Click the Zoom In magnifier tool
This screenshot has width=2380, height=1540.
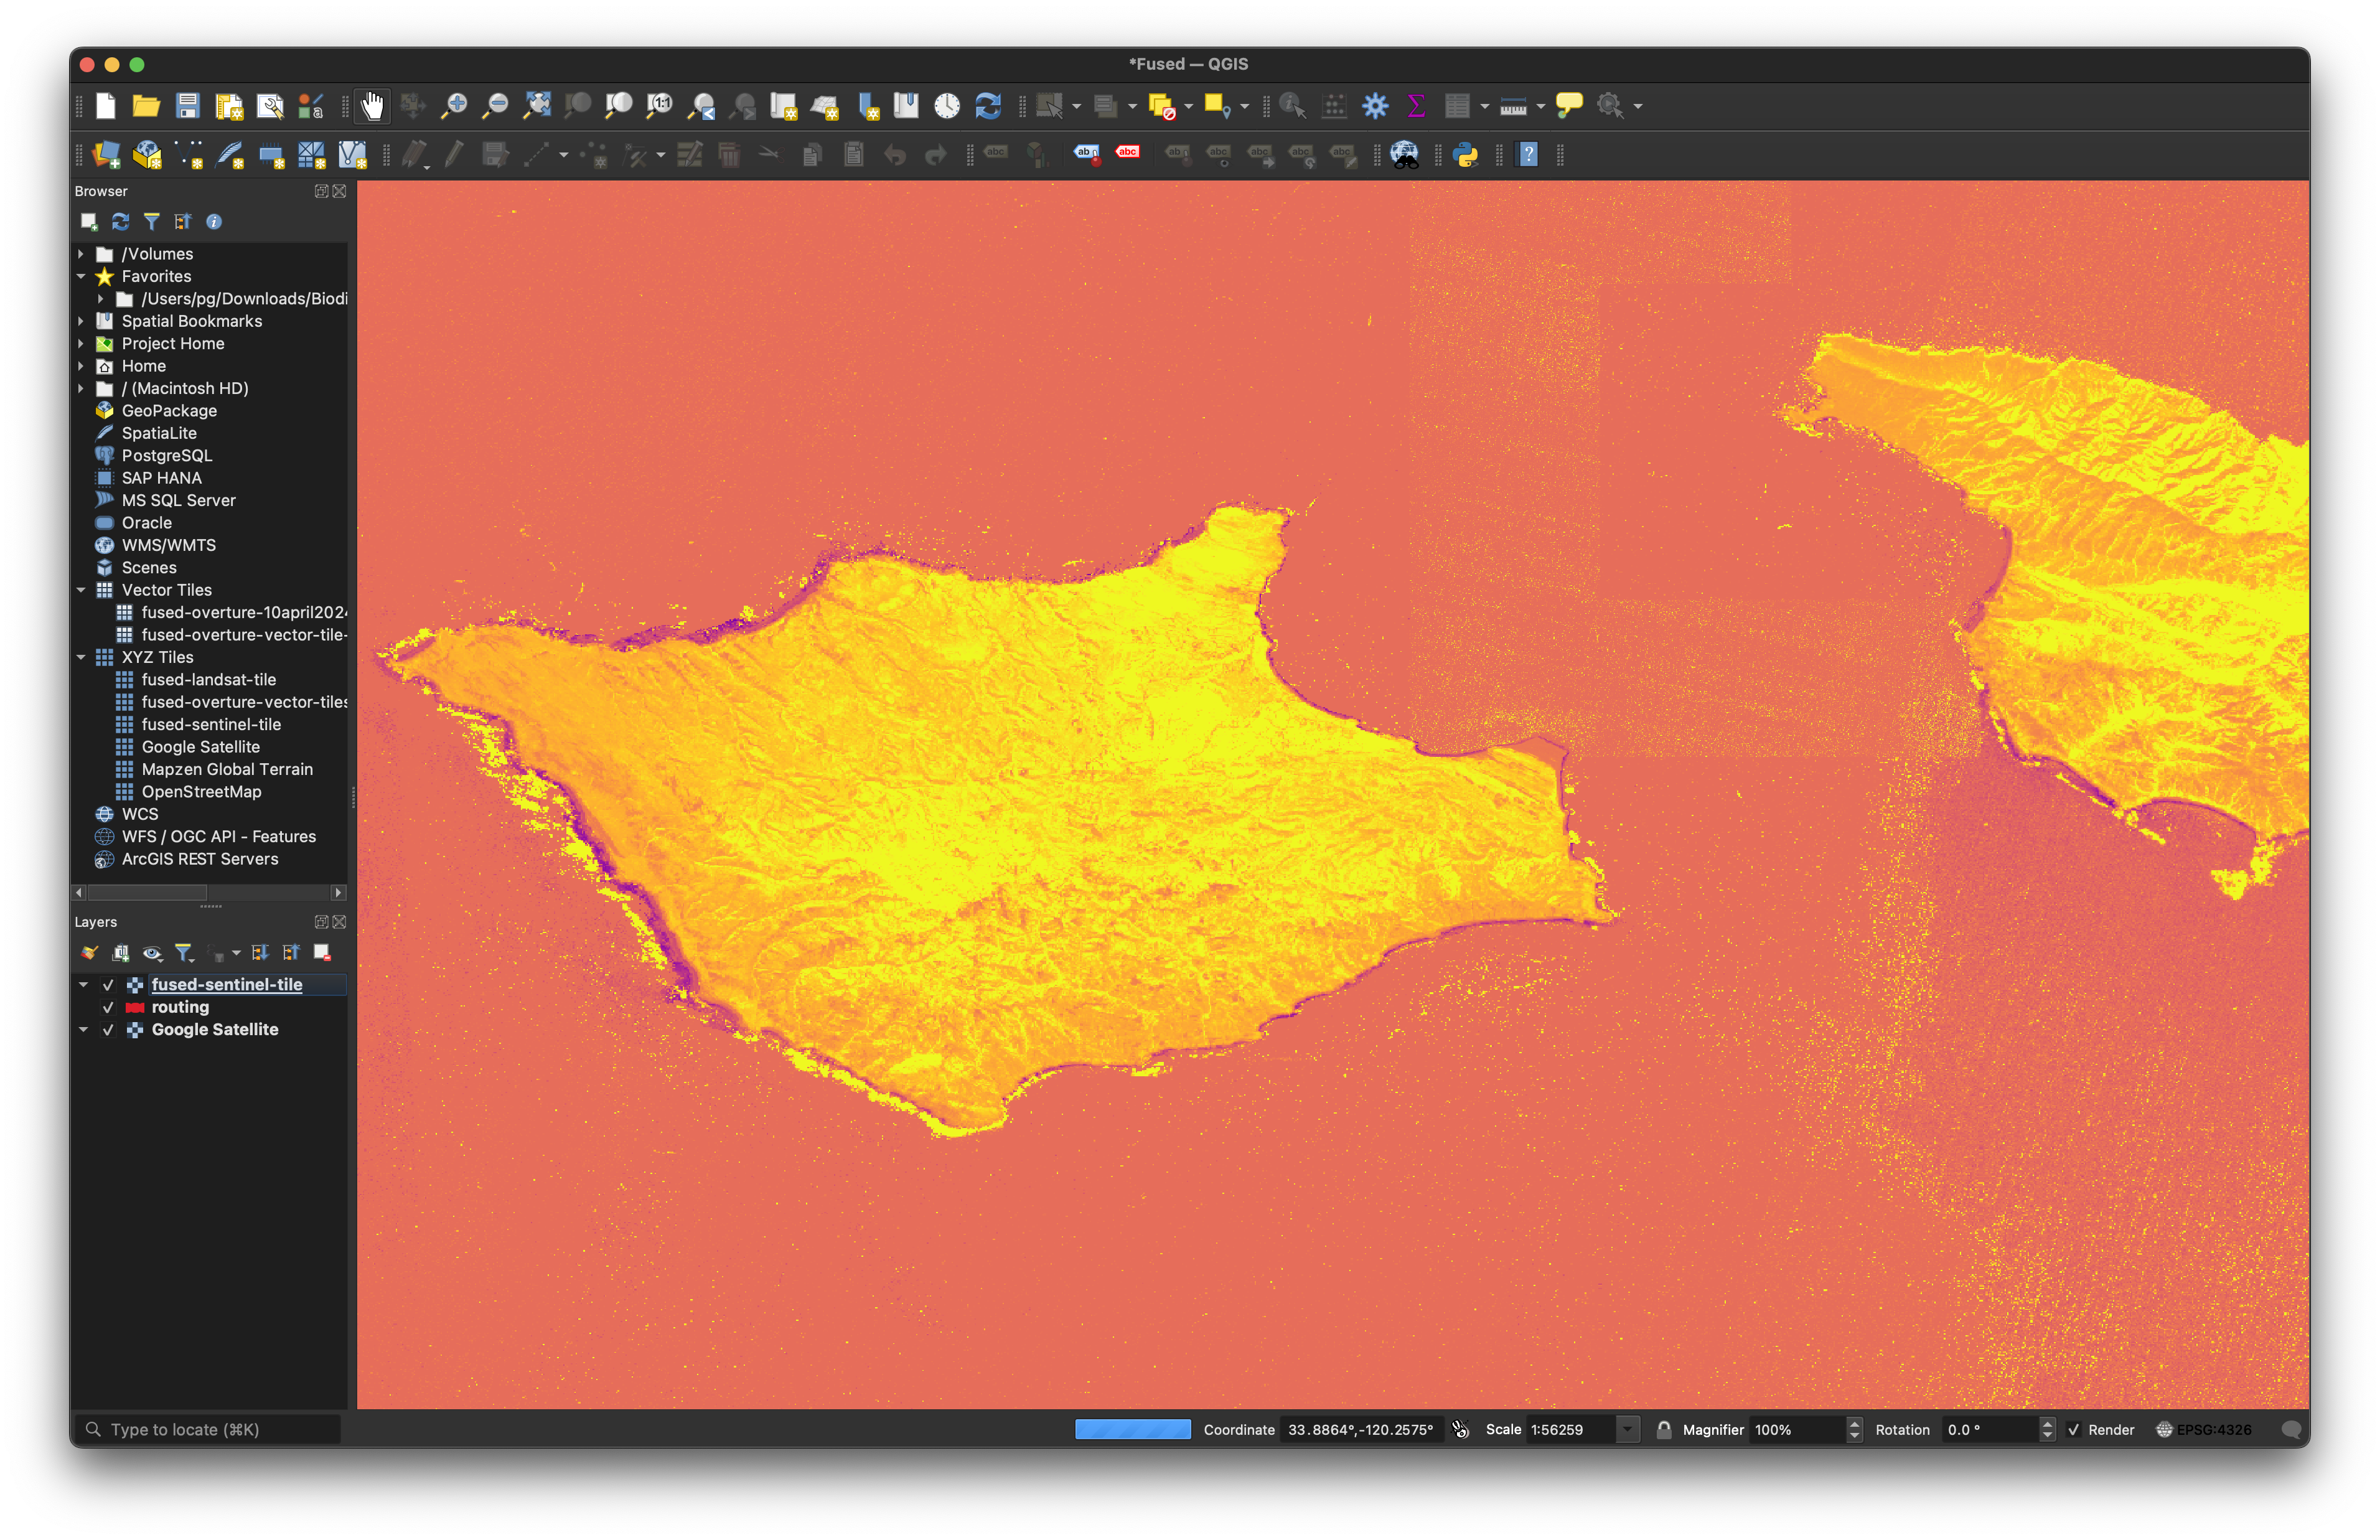[x=455, y=105]
